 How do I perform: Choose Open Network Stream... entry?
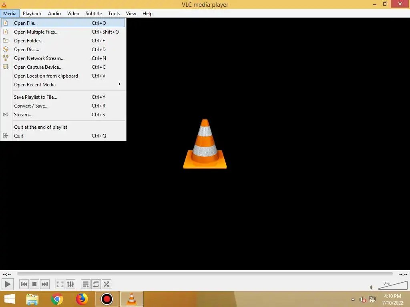click(x=63, y=58)
